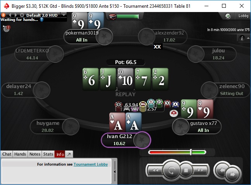This screenshot has width=251, height=185.
Task: Expand the arrow next to info icon
Action: [248, 38]
